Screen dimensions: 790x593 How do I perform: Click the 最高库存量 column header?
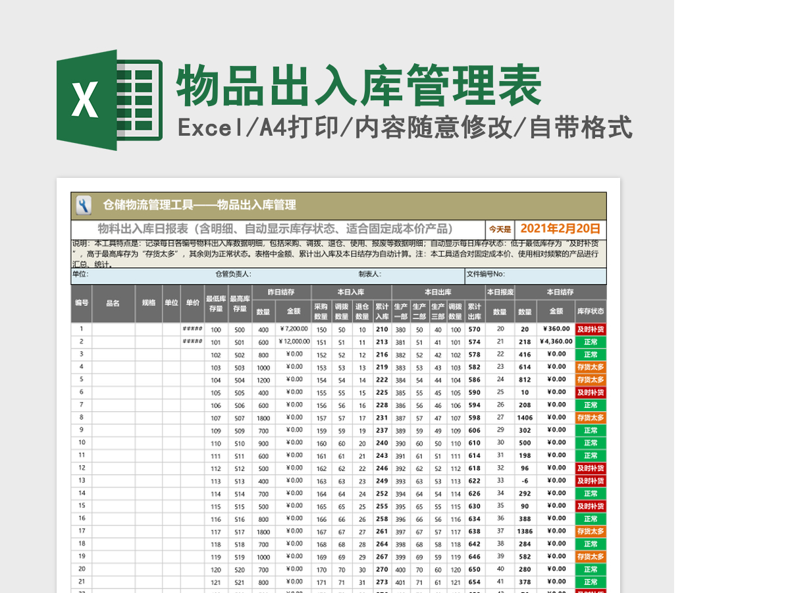[x=240, y=304]
